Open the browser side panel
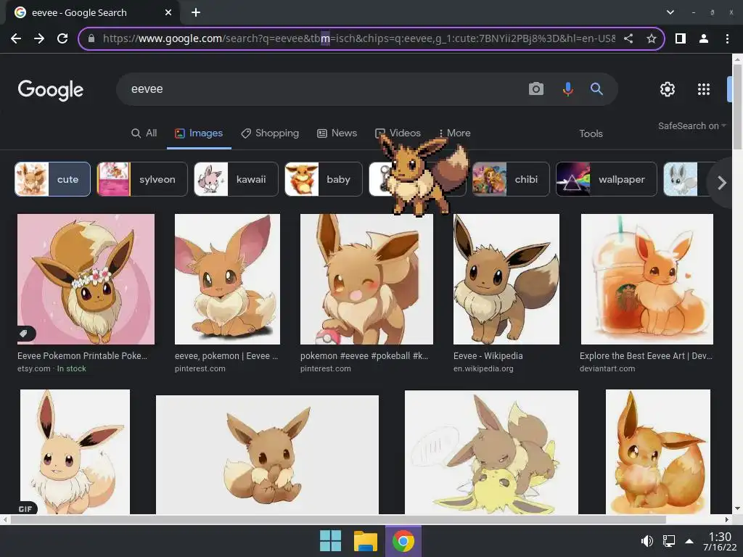743x557 pixels. (x=681, y=38)
